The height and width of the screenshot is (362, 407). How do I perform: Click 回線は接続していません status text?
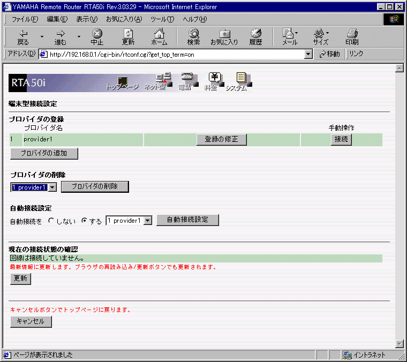47,258
